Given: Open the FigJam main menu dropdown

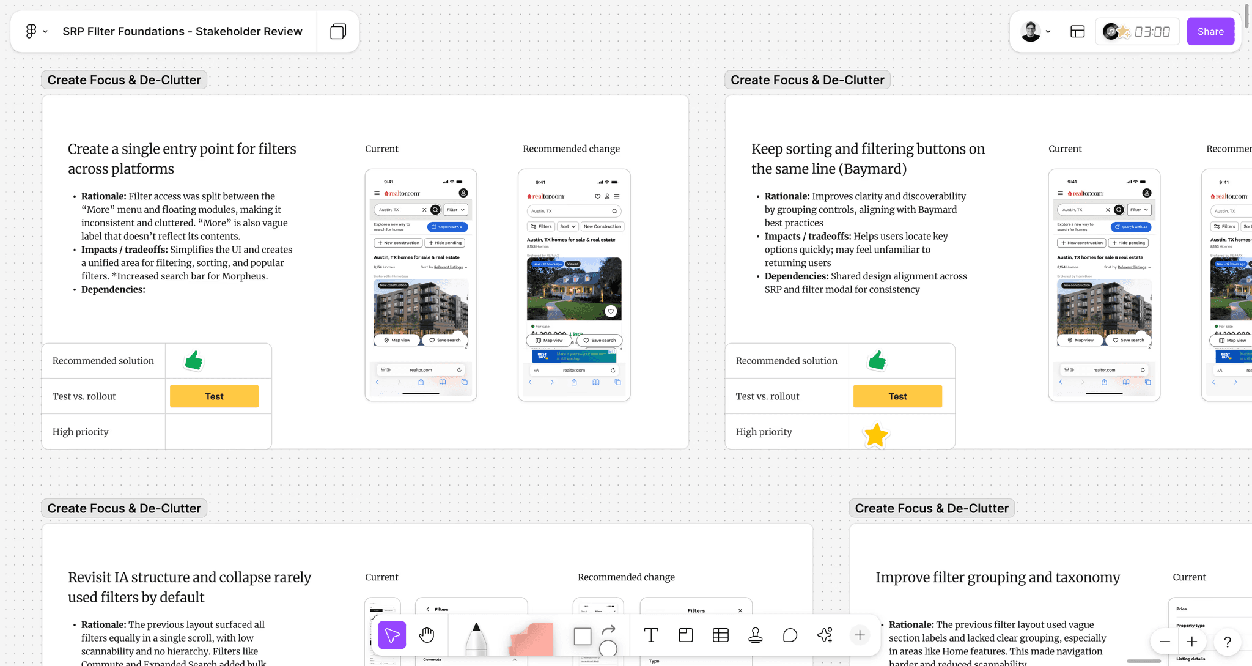Looking at the screenshot, I should (x=36, y=31).
